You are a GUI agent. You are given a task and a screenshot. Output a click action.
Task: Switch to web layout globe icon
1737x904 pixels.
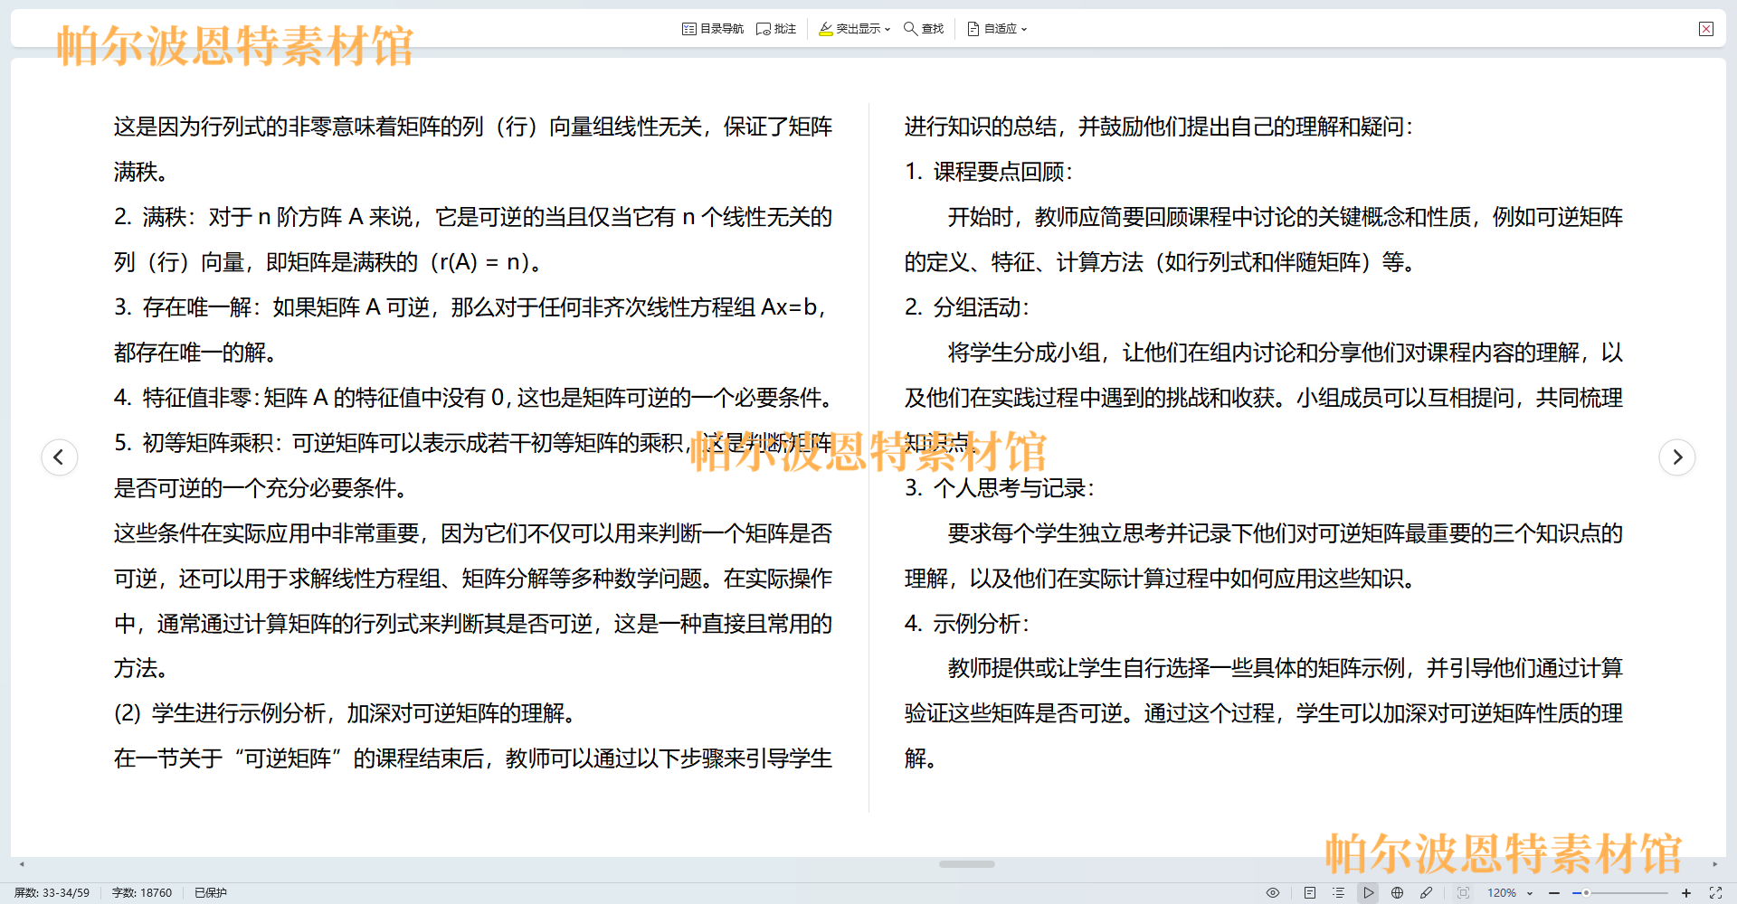coord(1397,892)
